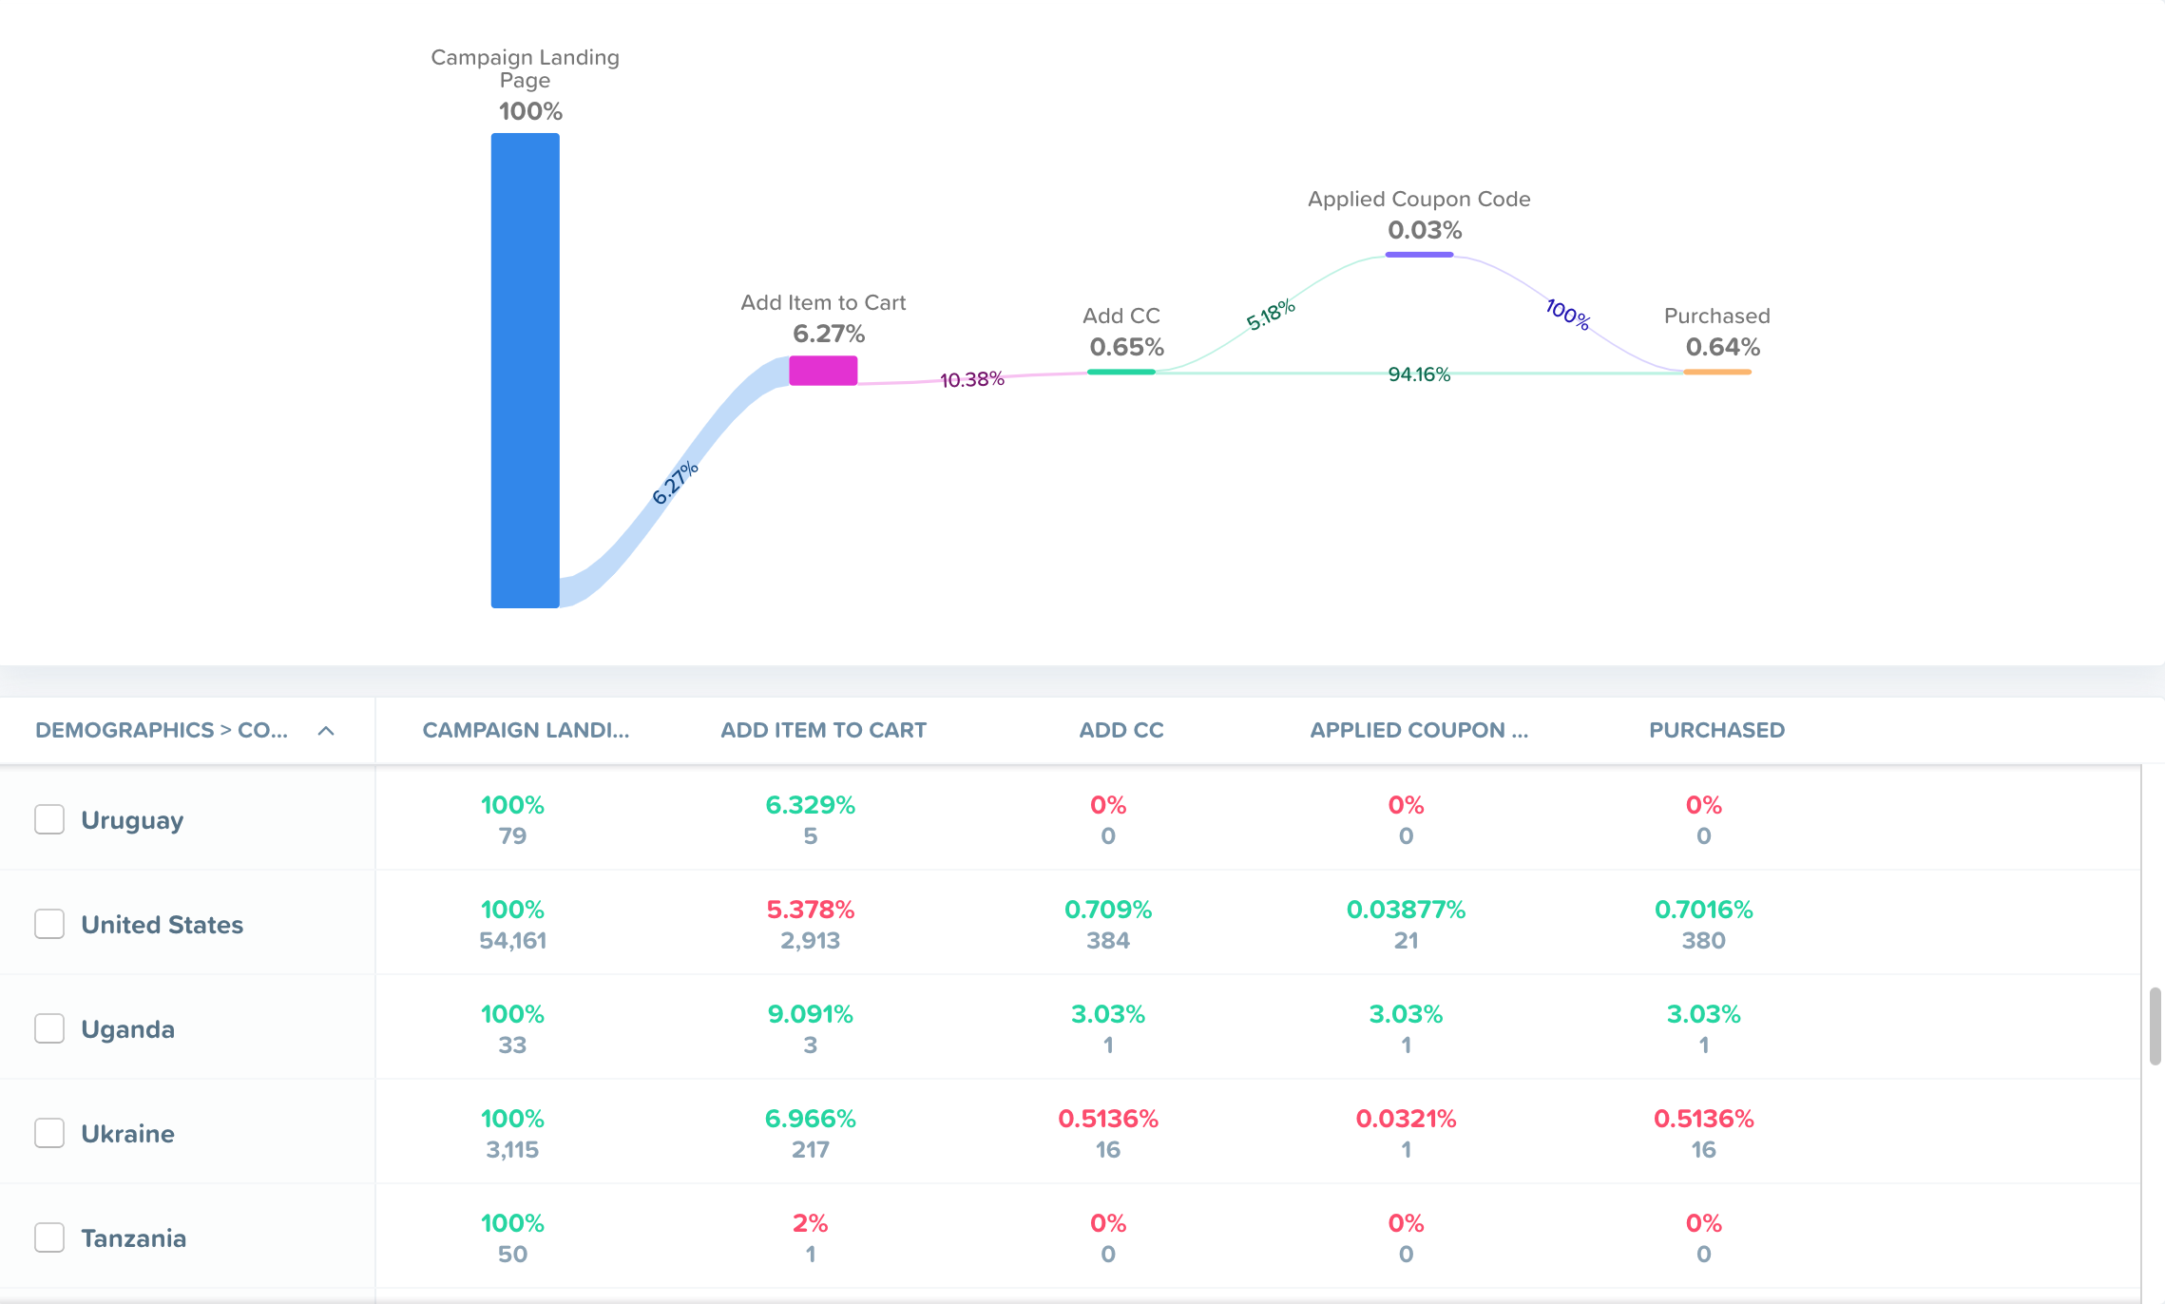The height and width of the screenshot is (1304, 2165).
Task: Click the orange Purchased funnel node
Action: pyautogui.click(x=1717, y=372)
